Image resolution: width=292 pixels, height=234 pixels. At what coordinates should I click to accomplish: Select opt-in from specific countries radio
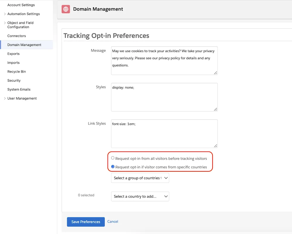113,166
